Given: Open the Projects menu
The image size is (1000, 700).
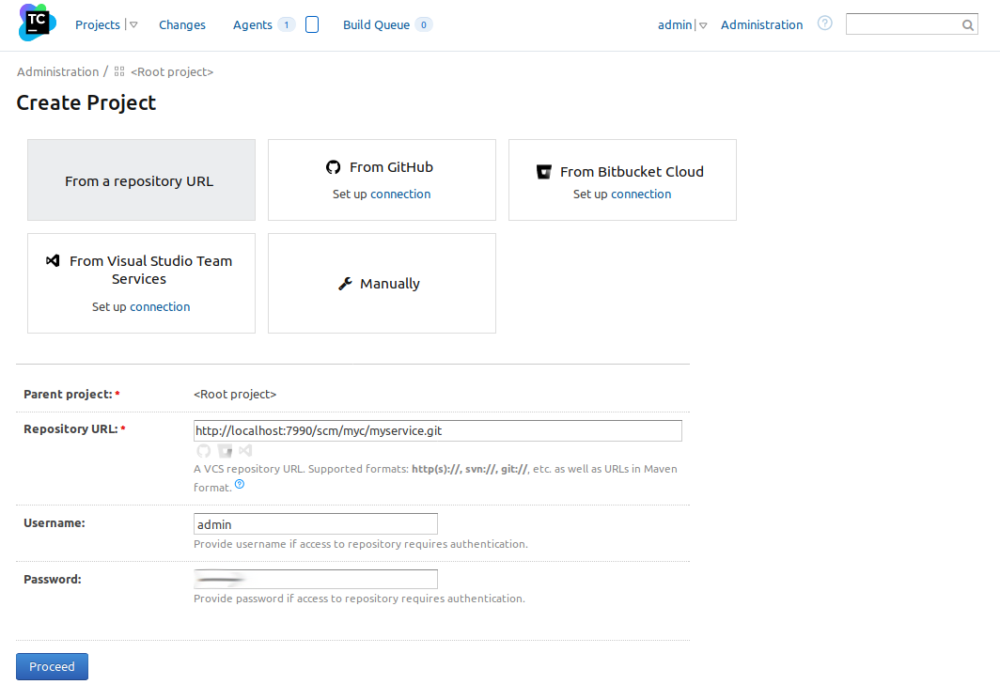Looking at the screenshot, I should 98,24.
